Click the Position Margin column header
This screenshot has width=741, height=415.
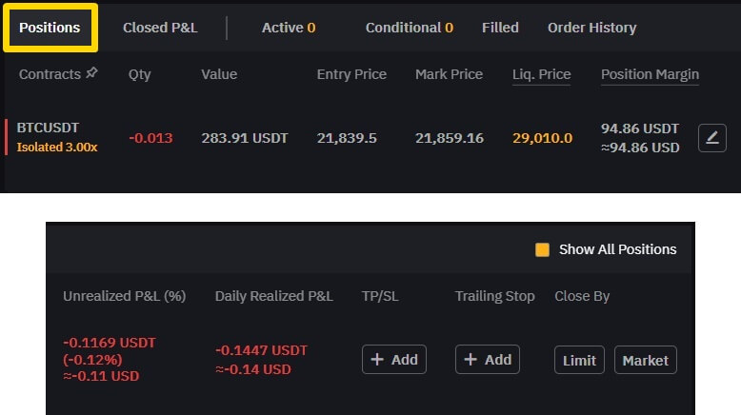(x=650, y=74)
